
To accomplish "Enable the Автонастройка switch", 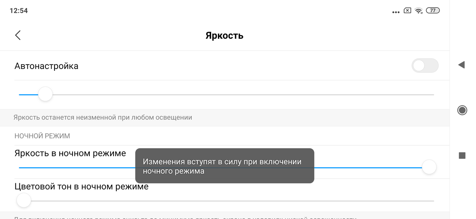I will (x=425, y=66).
